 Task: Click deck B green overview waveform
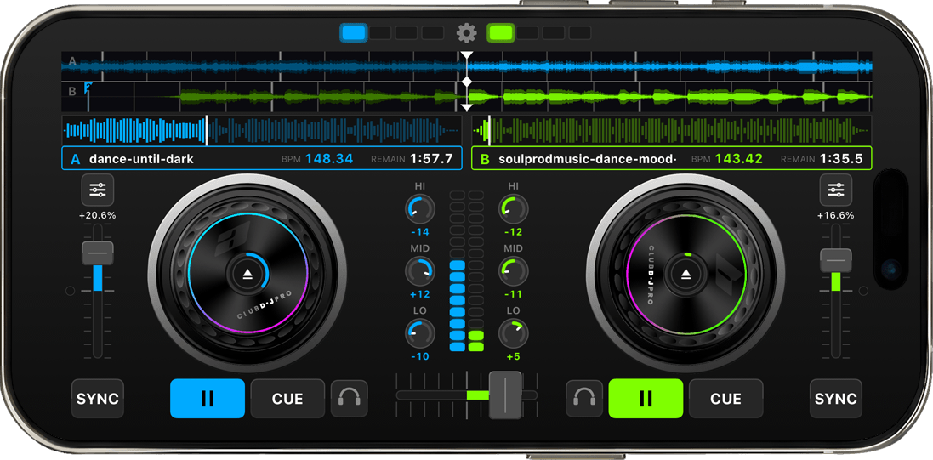pyautogui.click(x=672, y=130)
